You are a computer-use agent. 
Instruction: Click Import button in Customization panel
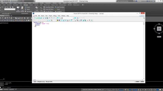[x=28, y=7]
